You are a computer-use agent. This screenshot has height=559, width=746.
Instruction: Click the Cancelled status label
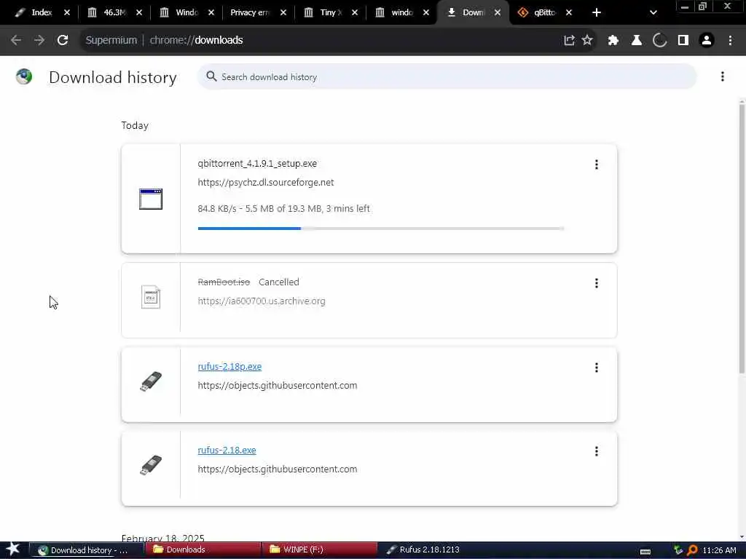coord(279,282)
